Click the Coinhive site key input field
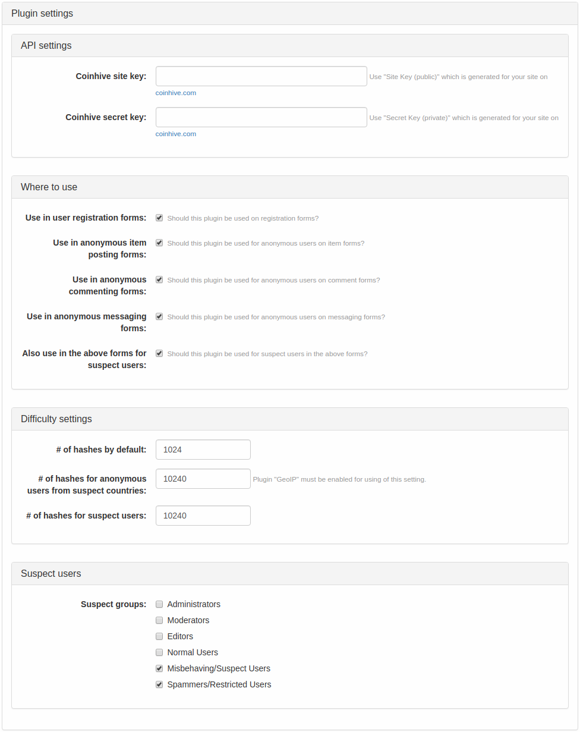This screenshot has width=580, height=732. [x=261, y=76]
